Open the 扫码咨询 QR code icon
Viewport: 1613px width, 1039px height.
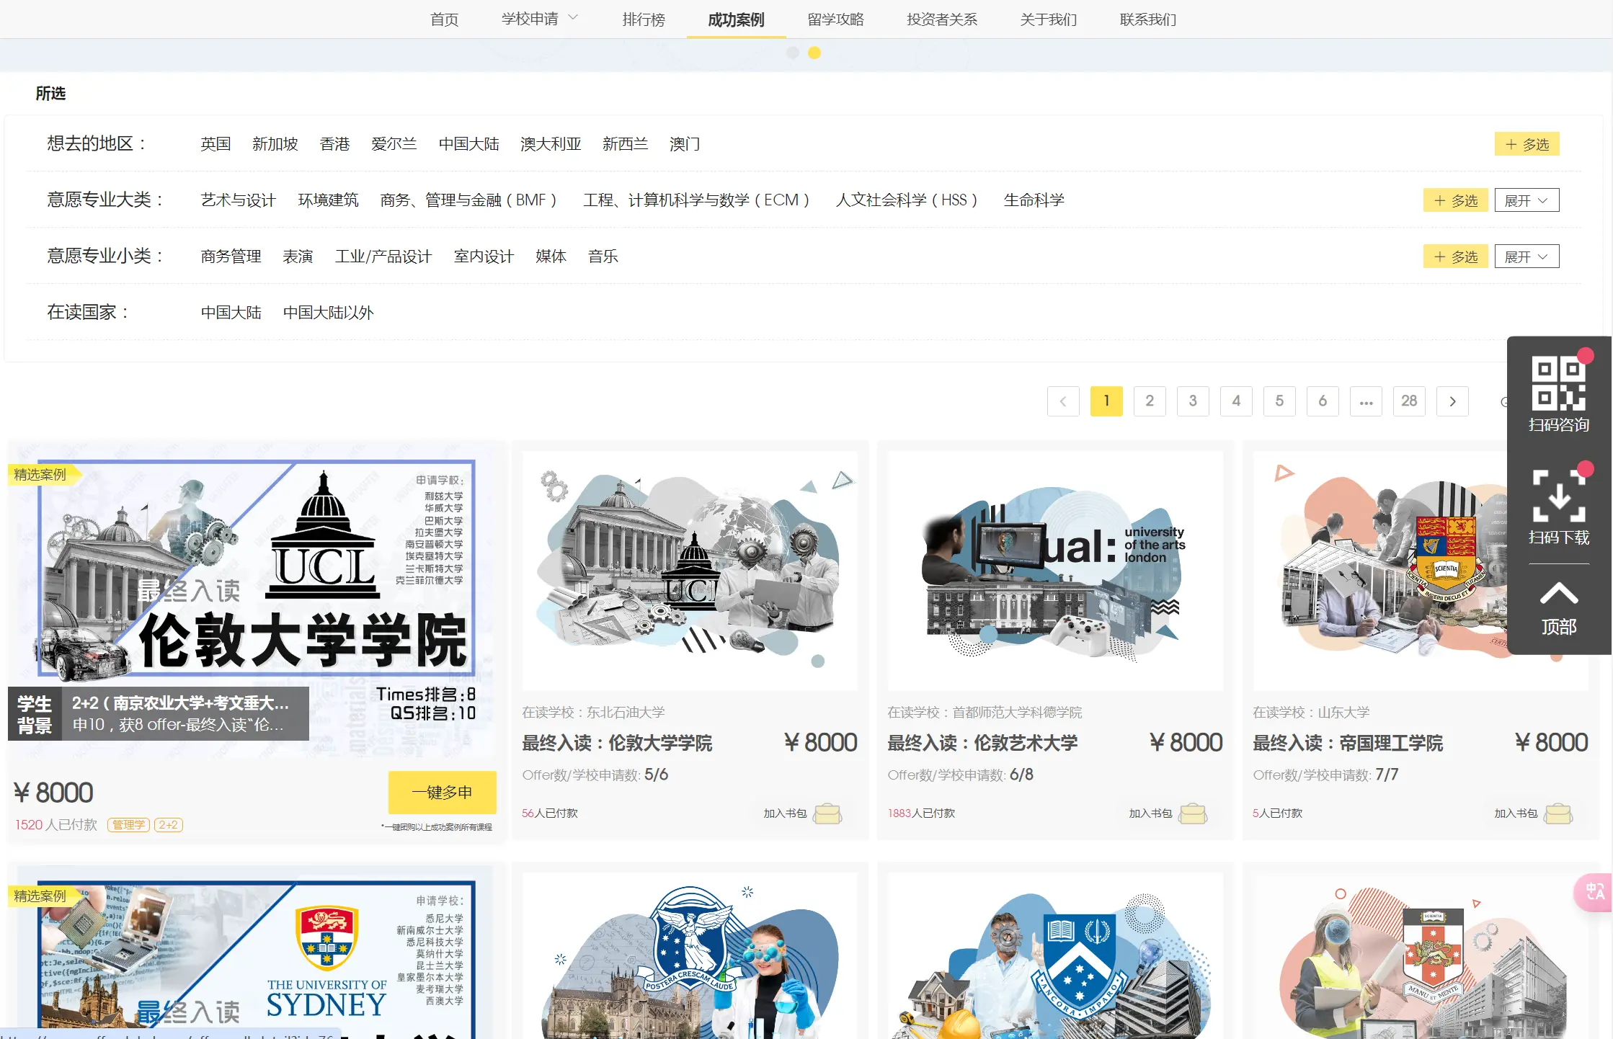pyautogui.click(x=1558, y=384)
